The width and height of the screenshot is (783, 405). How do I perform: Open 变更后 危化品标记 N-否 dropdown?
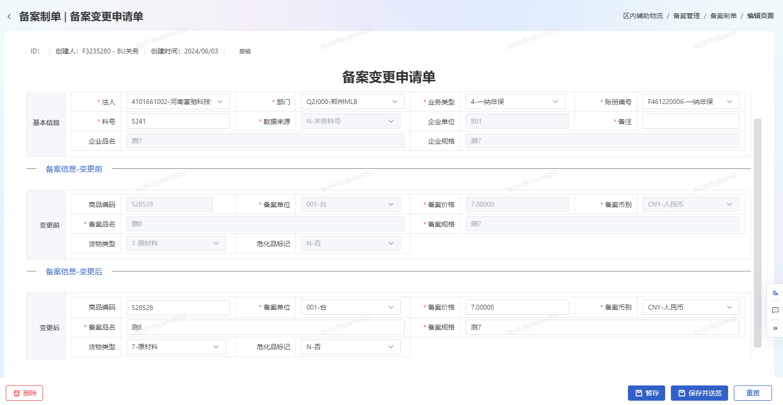tap(351, 347)
